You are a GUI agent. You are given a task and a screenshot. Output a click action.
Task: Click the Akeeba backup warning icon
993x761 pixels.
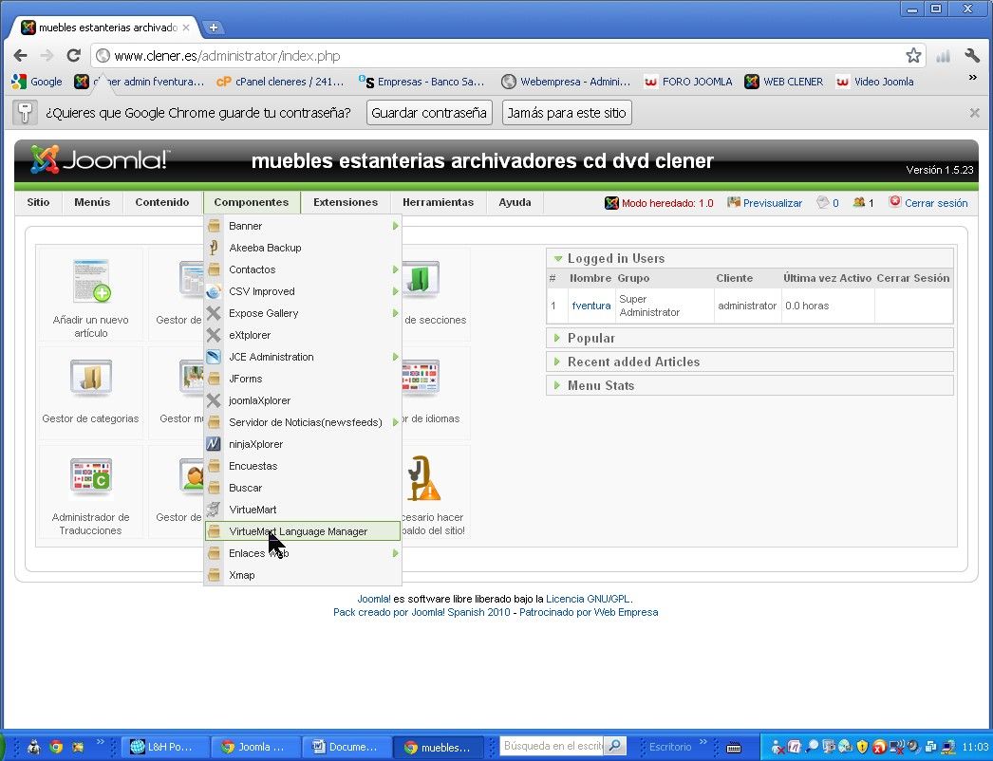(424, 478)
